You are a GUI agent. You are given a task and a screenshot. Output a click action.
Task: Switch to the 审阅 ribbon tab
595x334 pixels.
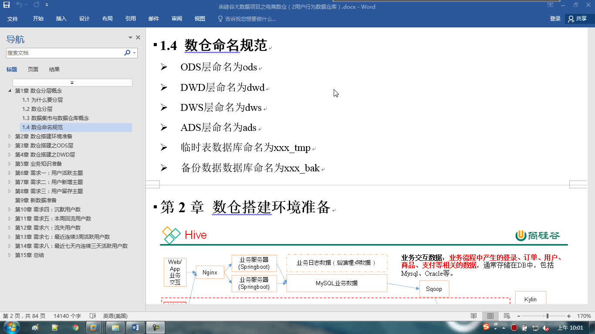tap(177, 19)
